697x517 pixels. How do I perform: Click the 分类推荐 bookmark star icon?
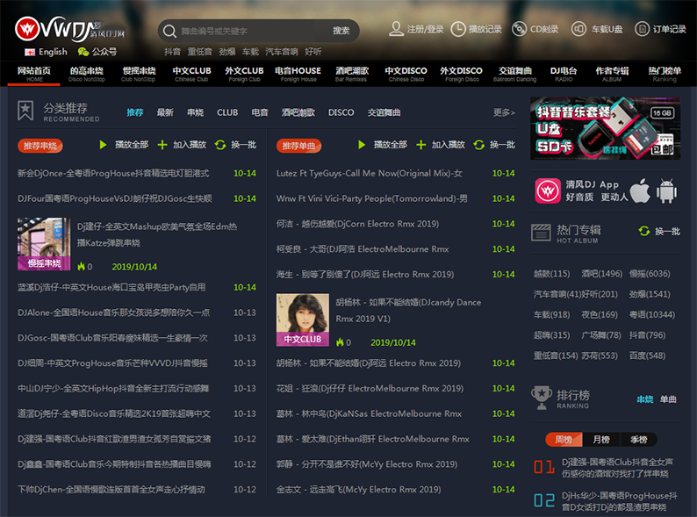coord(25,111)
